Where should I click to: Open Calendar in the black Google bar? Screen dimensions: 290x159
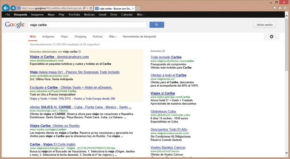click(127, 14)
